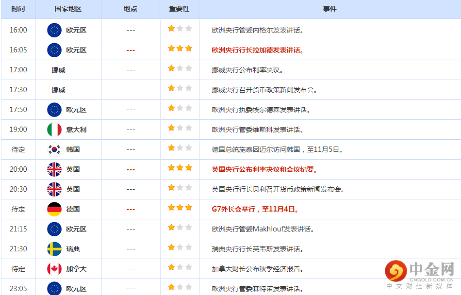Click the UK flag in the 20:00 row
Image resolution: width=461 pixels, height=295 pixels.
point(54,169)
